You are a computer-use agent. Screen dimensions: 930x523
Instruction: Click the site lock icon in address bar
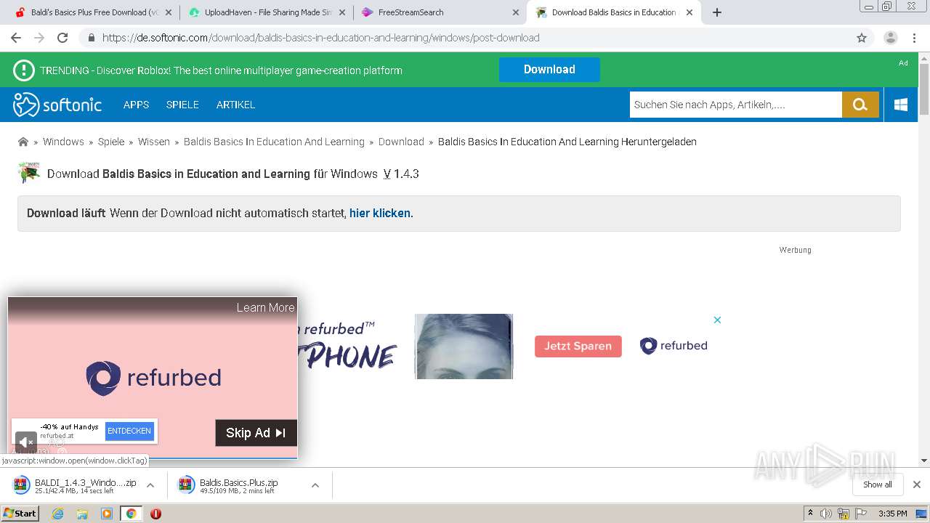(x=91, y=38)
